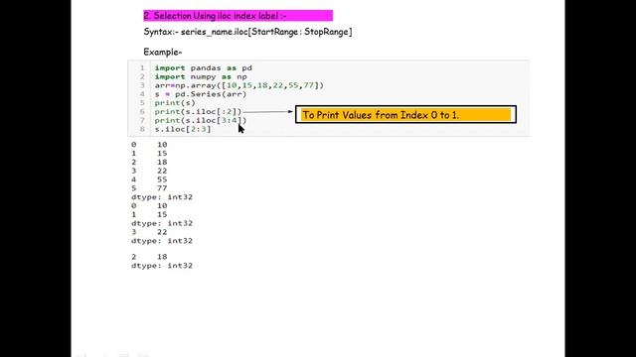Image resolution: width=636 pixels, height=357 pixels.
Task: Click line number 1 in code gutter
Action: tap(142, 68)
